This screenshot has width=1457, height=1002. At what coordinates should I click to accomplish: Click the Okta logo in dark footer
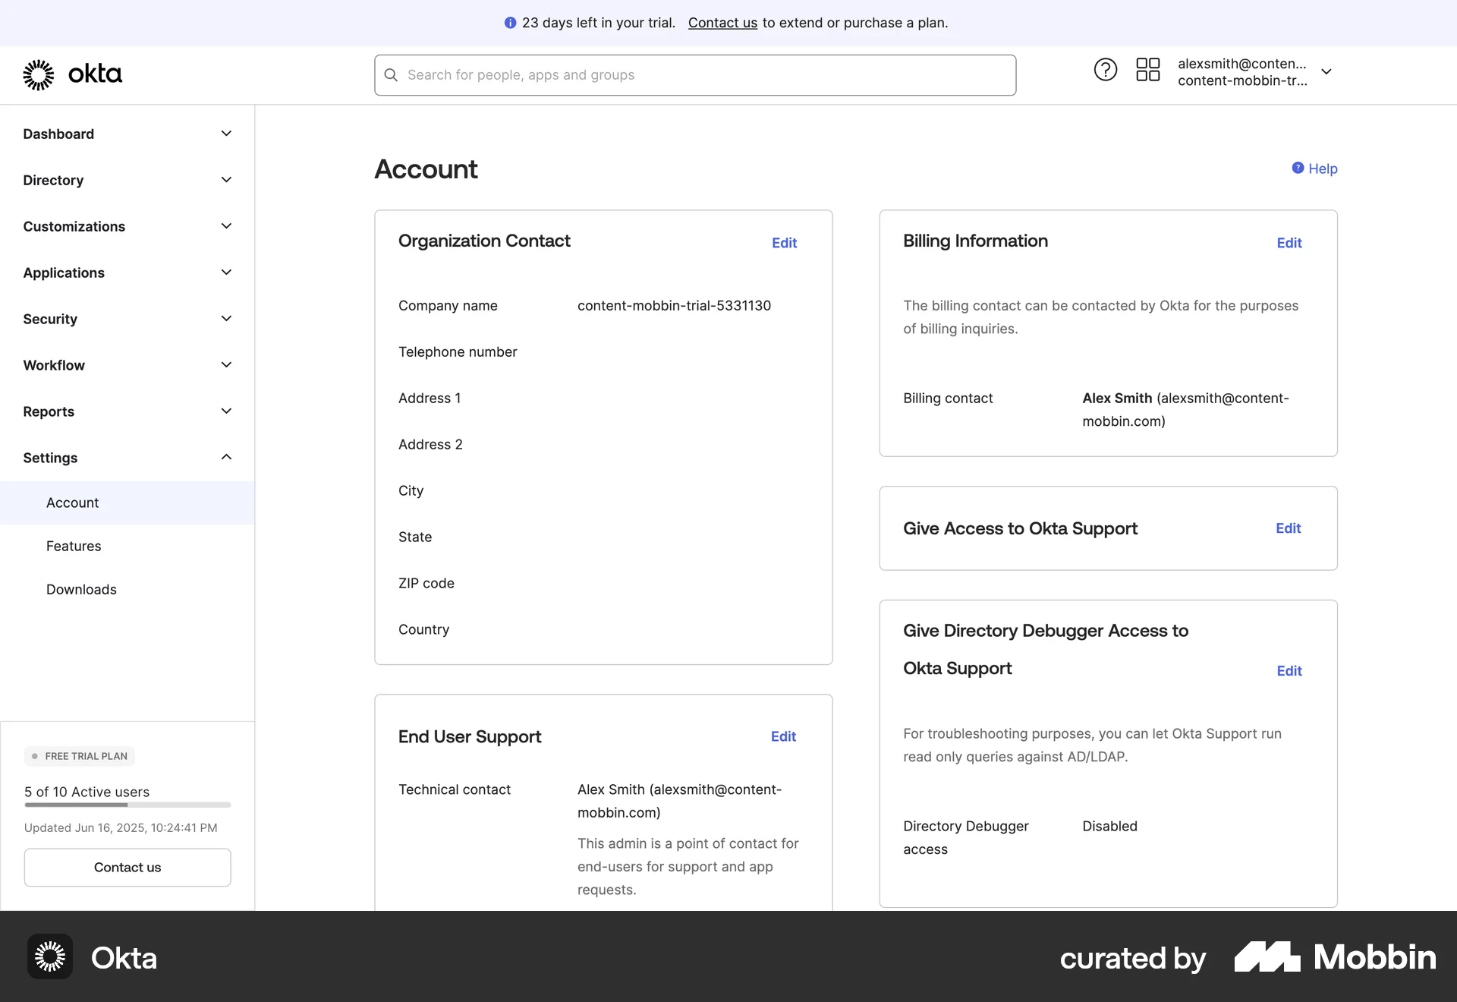coord(49,956)
